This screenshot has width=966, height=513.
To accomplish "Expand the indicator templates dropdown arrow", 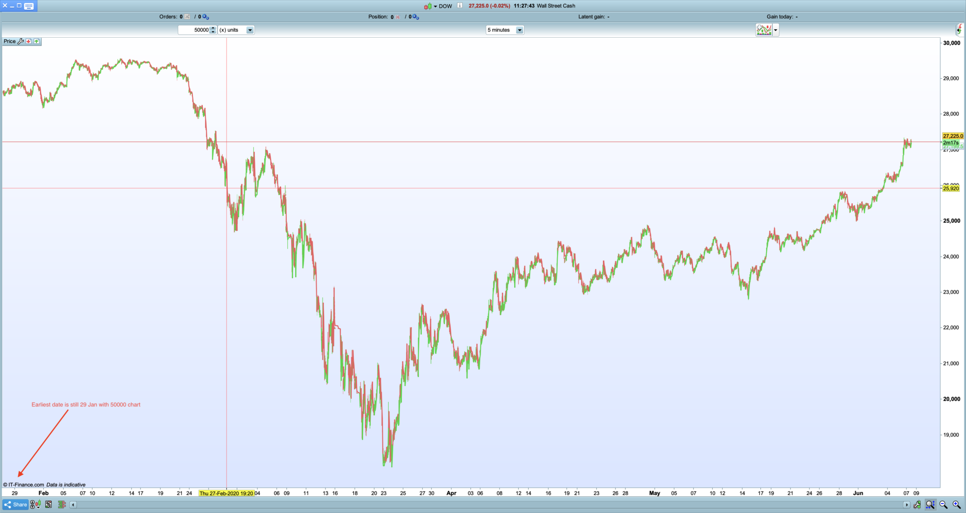I will point(775,30).
